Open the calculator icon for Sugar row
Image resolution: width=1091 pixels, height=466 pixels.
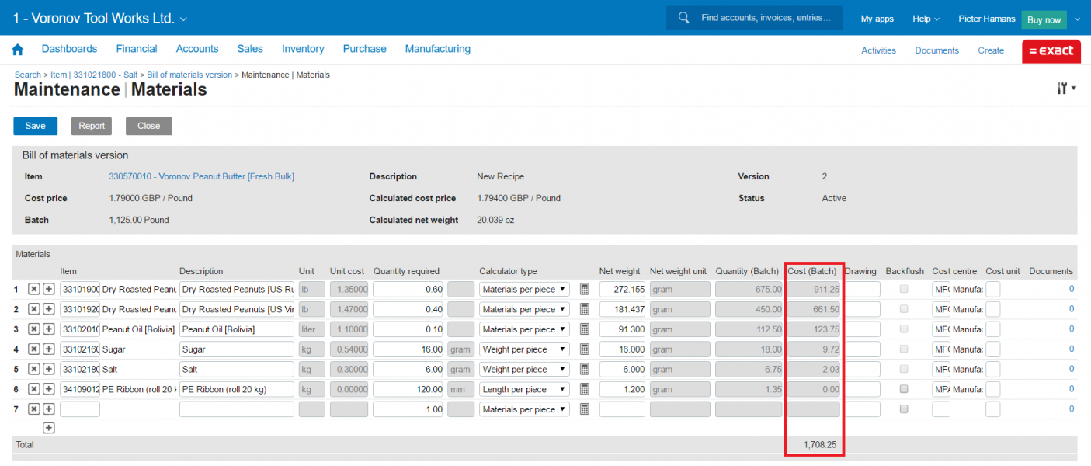(x=585, y=349)
